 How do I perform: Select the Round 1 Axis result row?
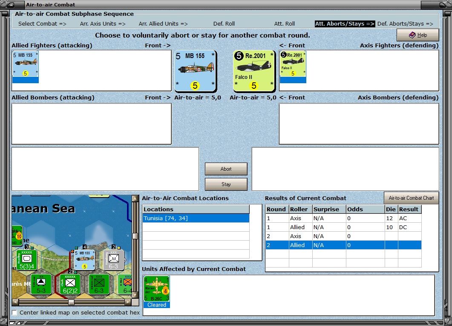pyautogui.click(x=343, y=218)
